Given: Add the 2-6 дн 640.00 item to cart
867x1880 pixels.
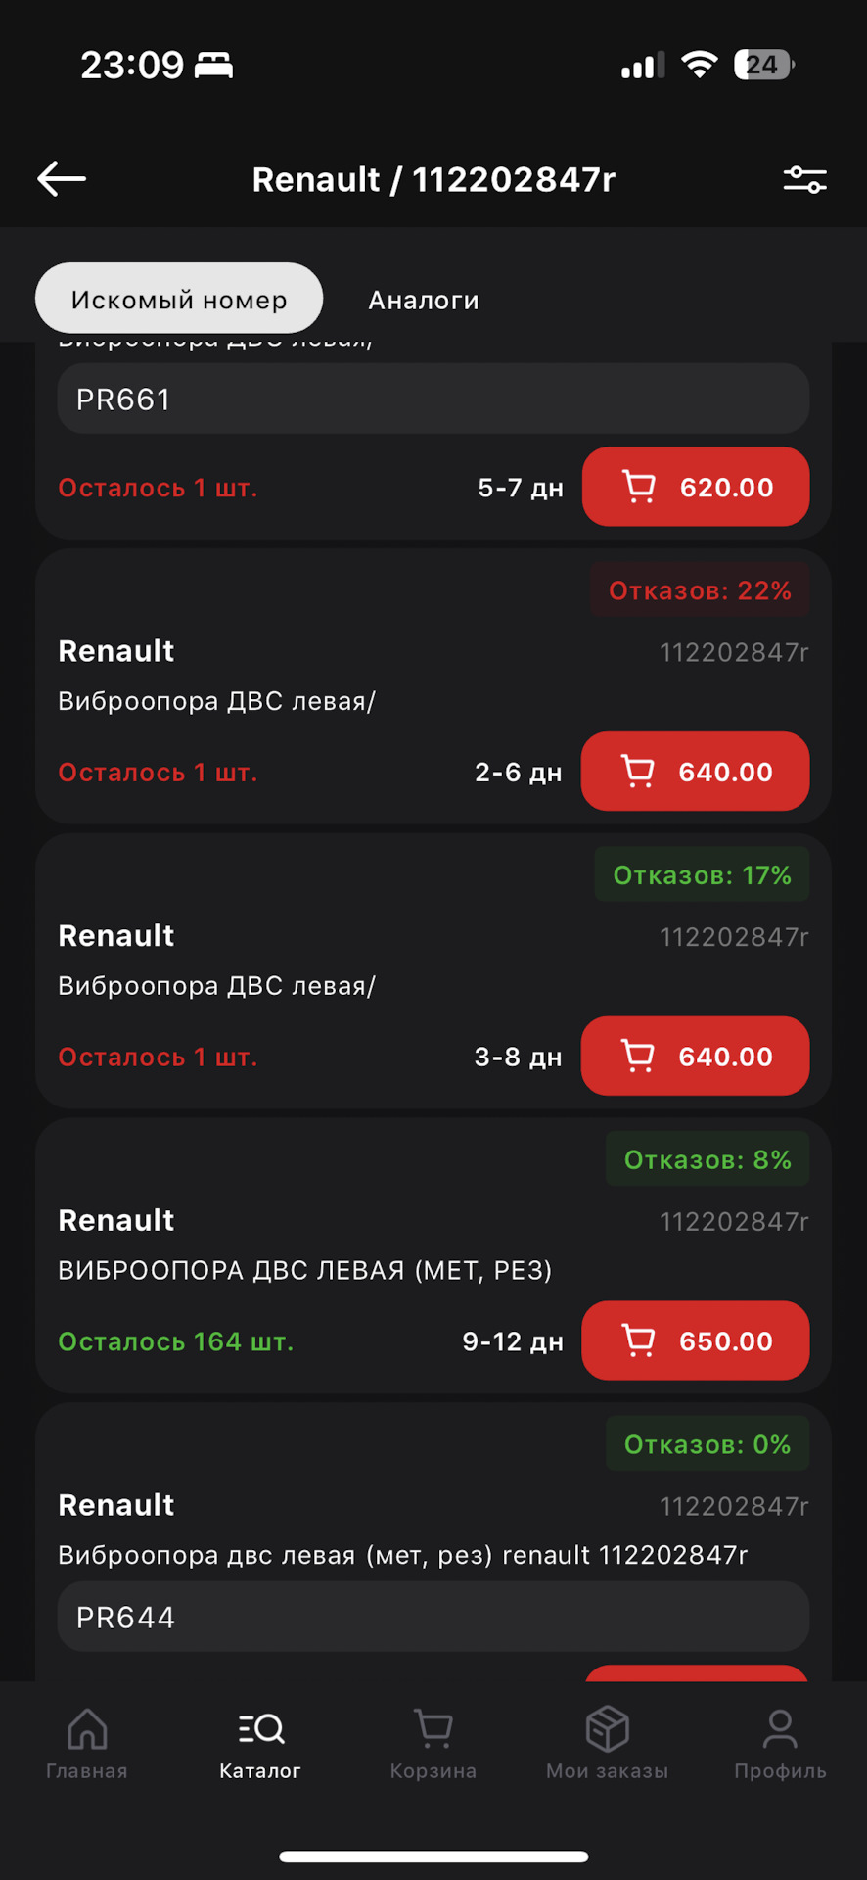Looking at the screenshot, I should coord(696,772).
